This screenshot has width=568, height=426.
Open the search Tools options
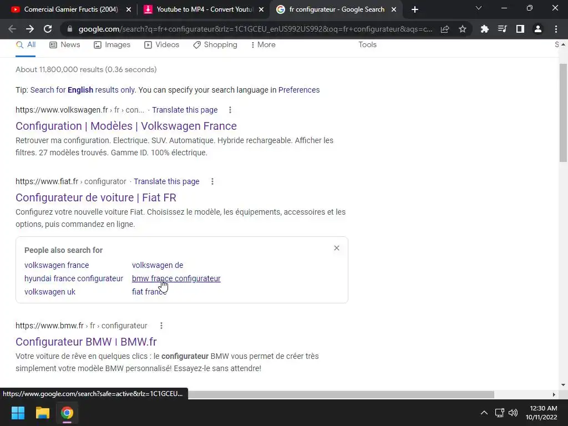pos(367,45)
